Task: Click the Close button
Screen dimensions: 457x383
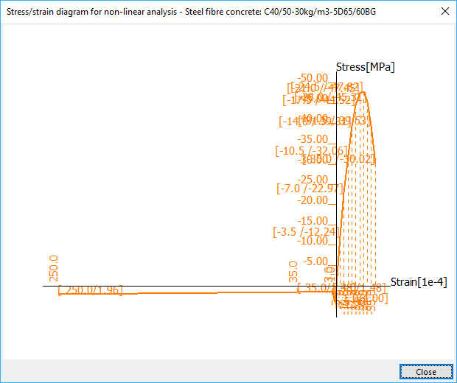Action: pos(425,372)
